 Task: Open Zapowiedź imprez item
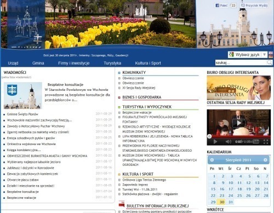(135, 185)
